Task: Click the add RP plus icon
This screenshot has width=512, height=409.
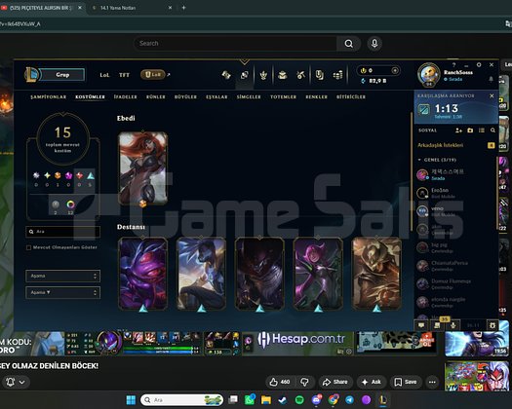Action: tap(395, 70)
